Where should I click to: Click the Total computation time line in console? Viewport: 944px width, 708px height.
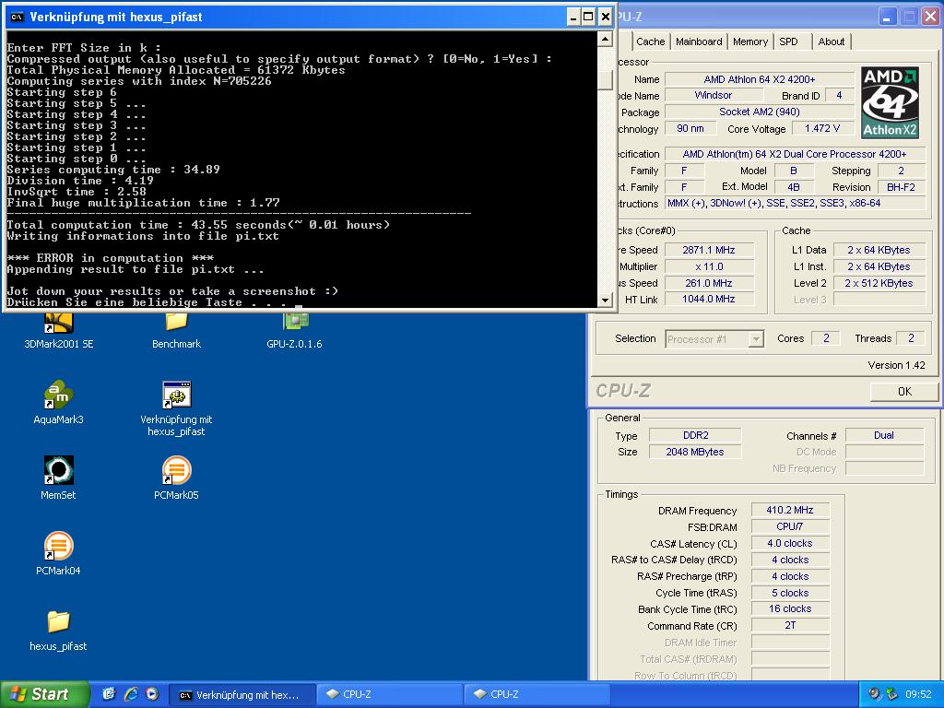(x=198, y=225)
